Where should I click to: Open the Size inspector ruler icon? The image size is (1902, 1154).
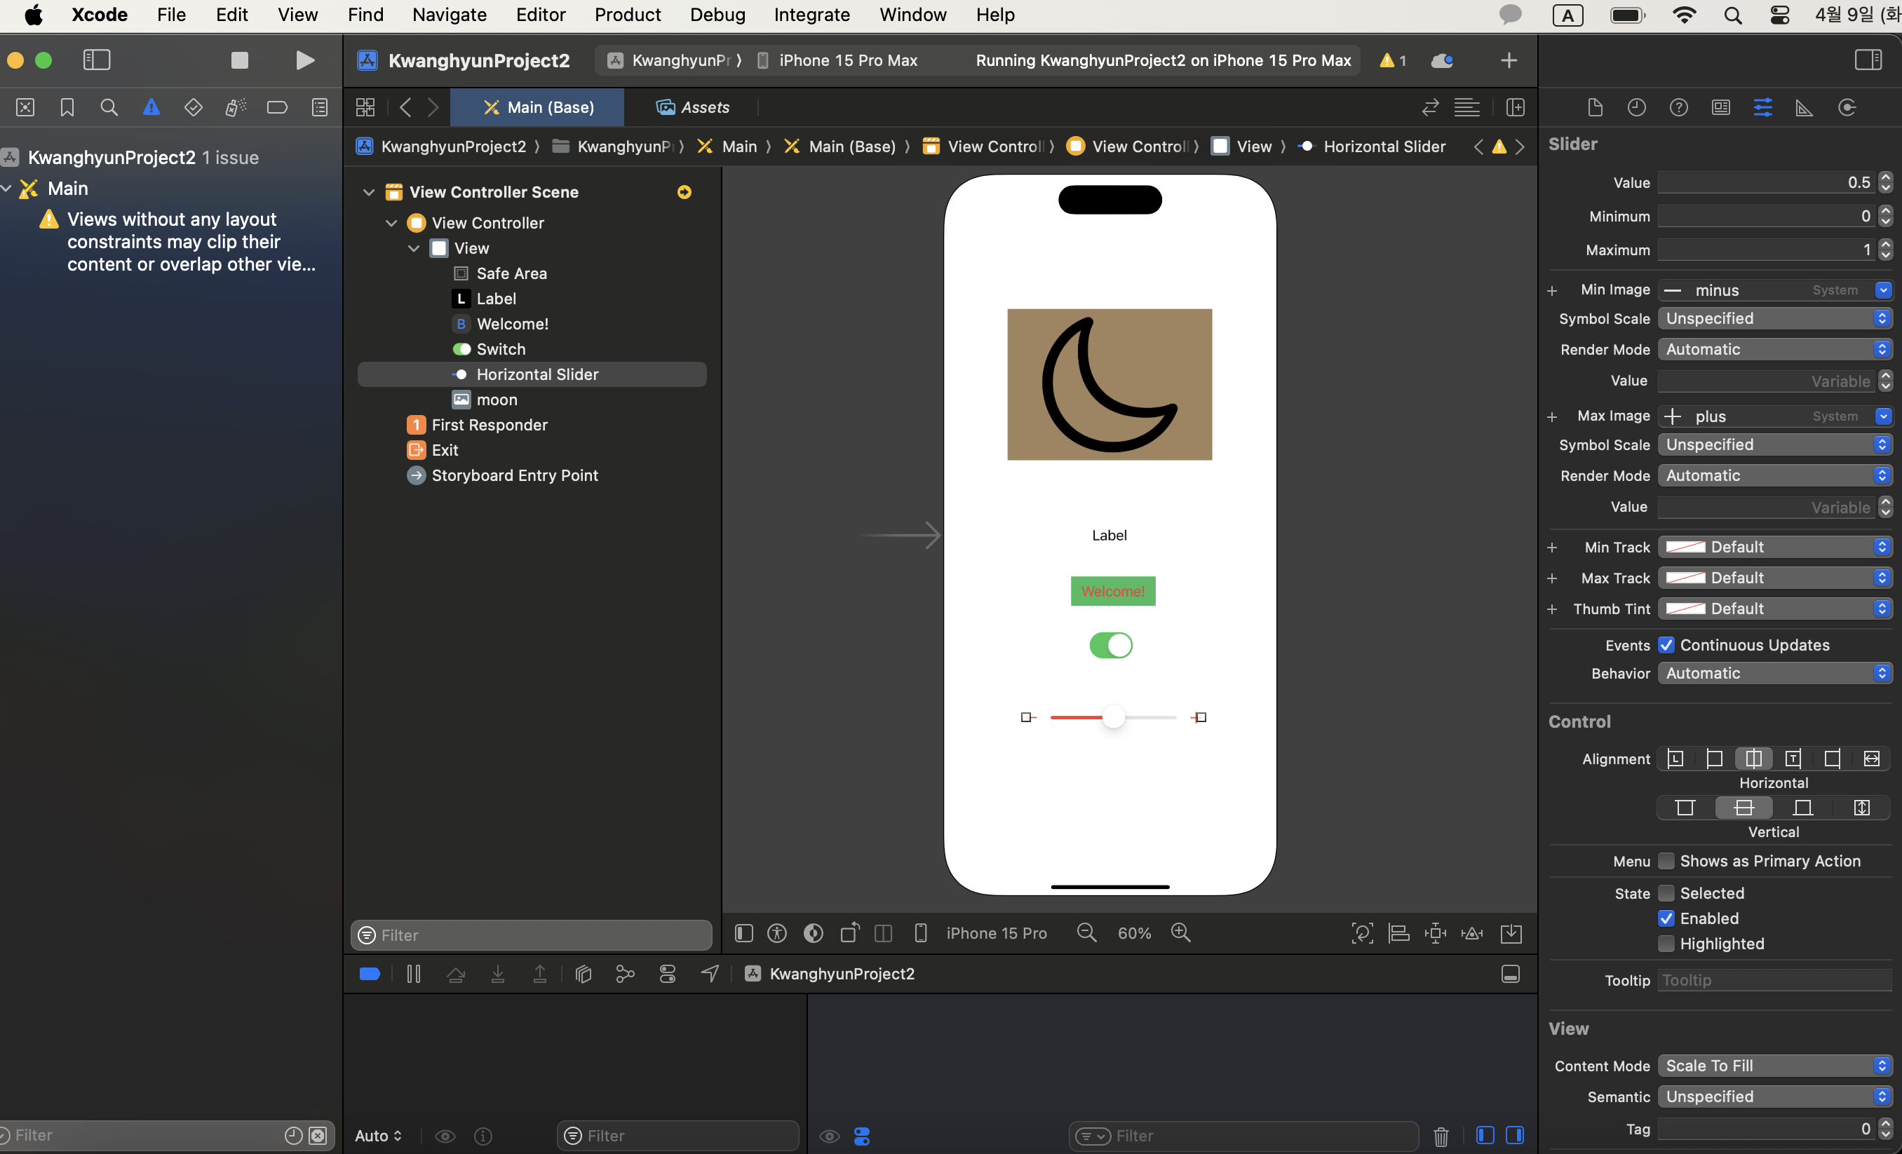[1804, 107]
